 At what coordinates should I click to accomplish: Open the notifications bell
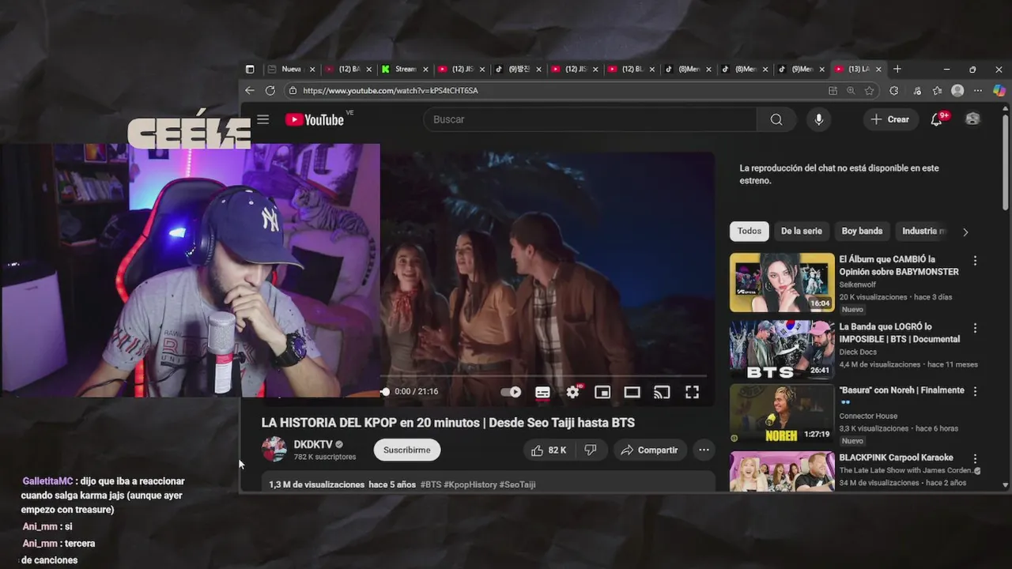point(937,119)
